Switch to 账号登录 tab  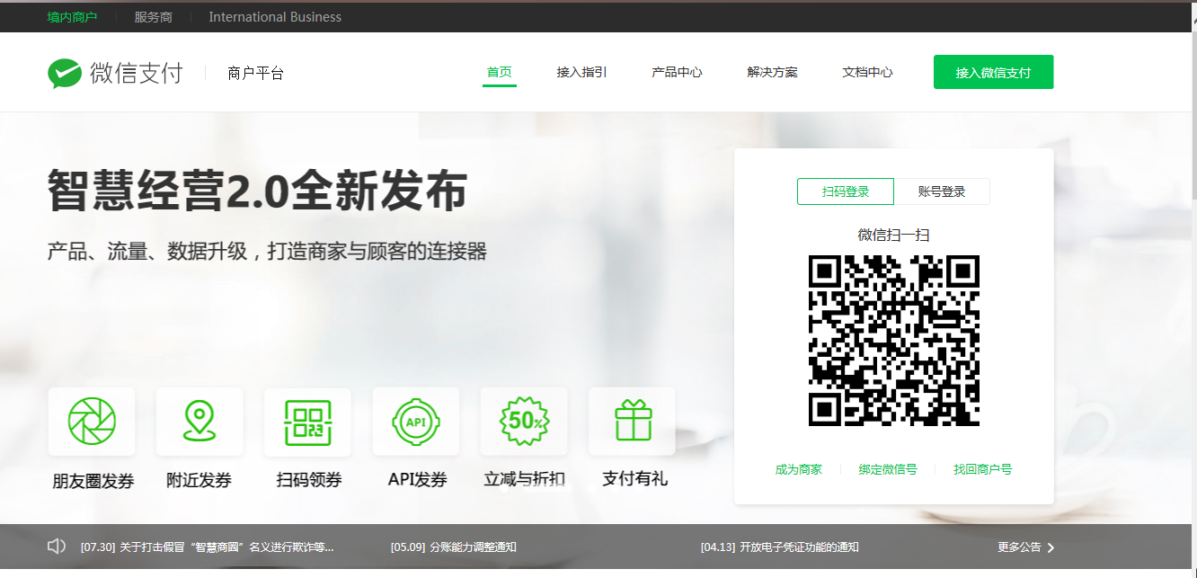coord(942,191)
